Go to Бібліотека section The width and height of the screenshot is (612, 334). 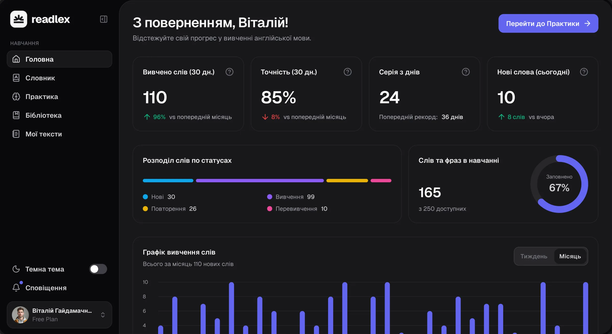pyautogui.click(x=59, y=115)
